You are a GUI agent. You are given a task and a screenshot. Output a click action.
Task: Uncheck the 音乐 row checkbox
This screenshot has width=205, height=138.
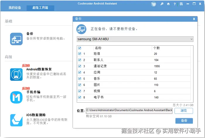pyautogui.click(x=79, y=78)
